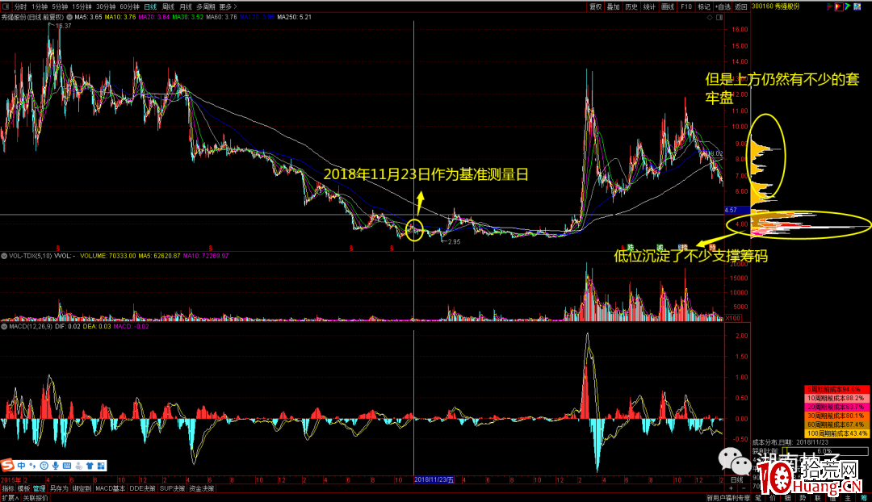Click the 300160 秀强股份 stock title
The image size is (872, 502).
coord(775,6)
